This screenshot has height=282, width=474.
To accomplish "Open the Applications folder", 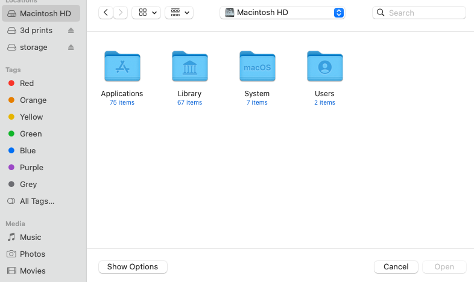I will pos(122,66).
